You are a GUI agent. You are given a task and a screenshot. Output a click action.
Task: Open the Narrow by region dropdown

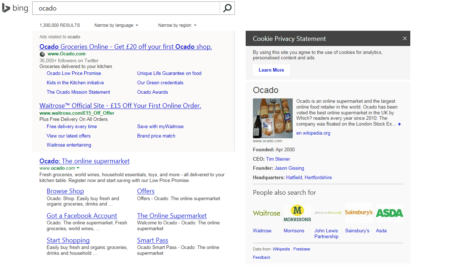click(x=177, y=25)
